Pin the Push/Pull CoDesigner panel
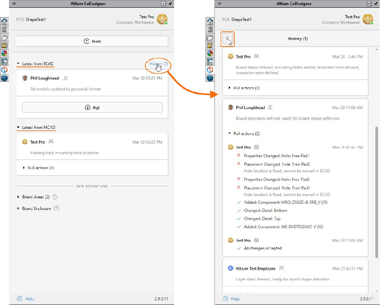The image size is (380, 305). click(170, 3)
